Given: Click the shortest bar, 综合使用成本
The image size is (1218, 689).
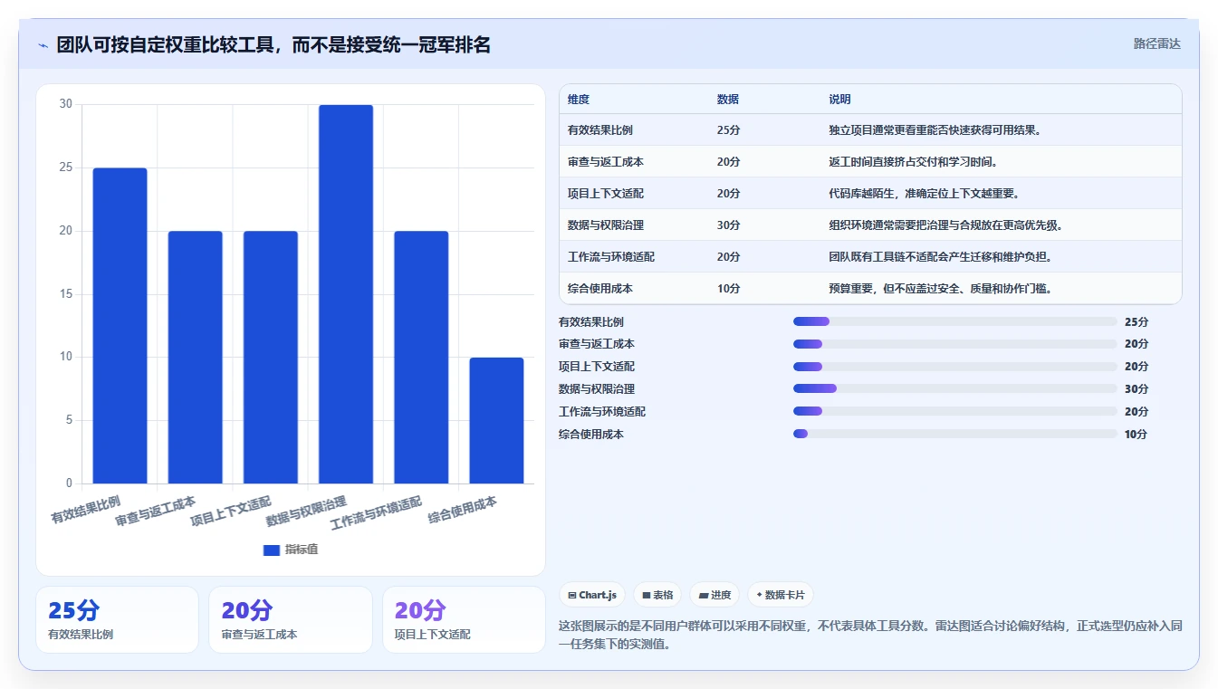Looking at the screenshot, I should pos(496,421).
